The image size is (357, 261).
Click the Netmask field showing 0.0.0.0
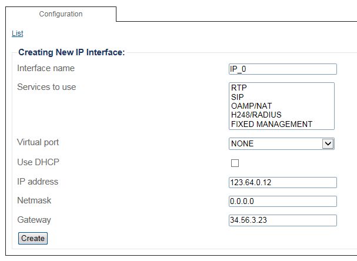282,202
